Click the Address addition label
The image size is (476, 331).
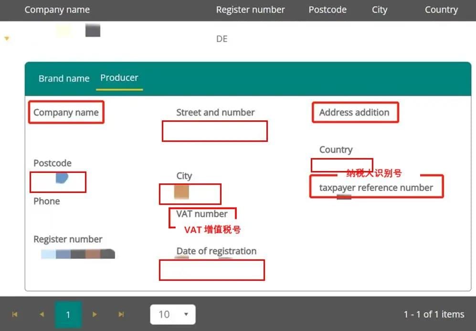tap(354, 113)
